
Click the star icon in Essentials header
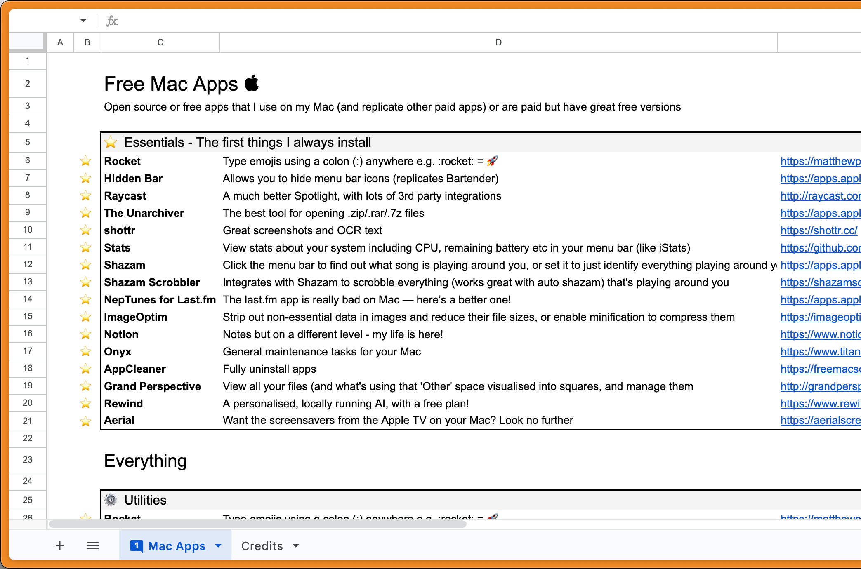coord(111,142)
